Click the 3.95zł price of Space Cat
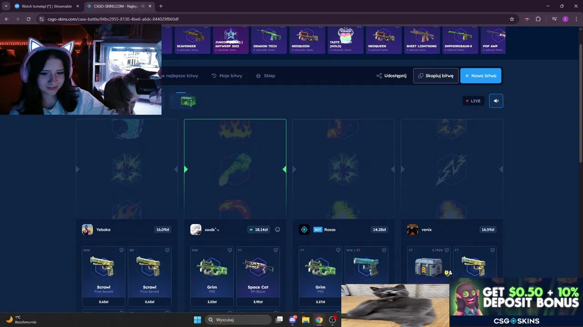583x327 pixels. point(258,302)
